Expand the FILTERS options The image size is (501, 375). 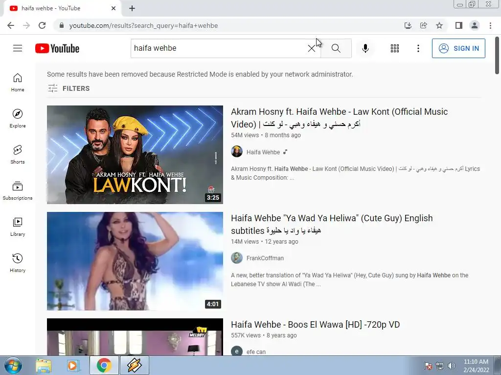[68, 88]
